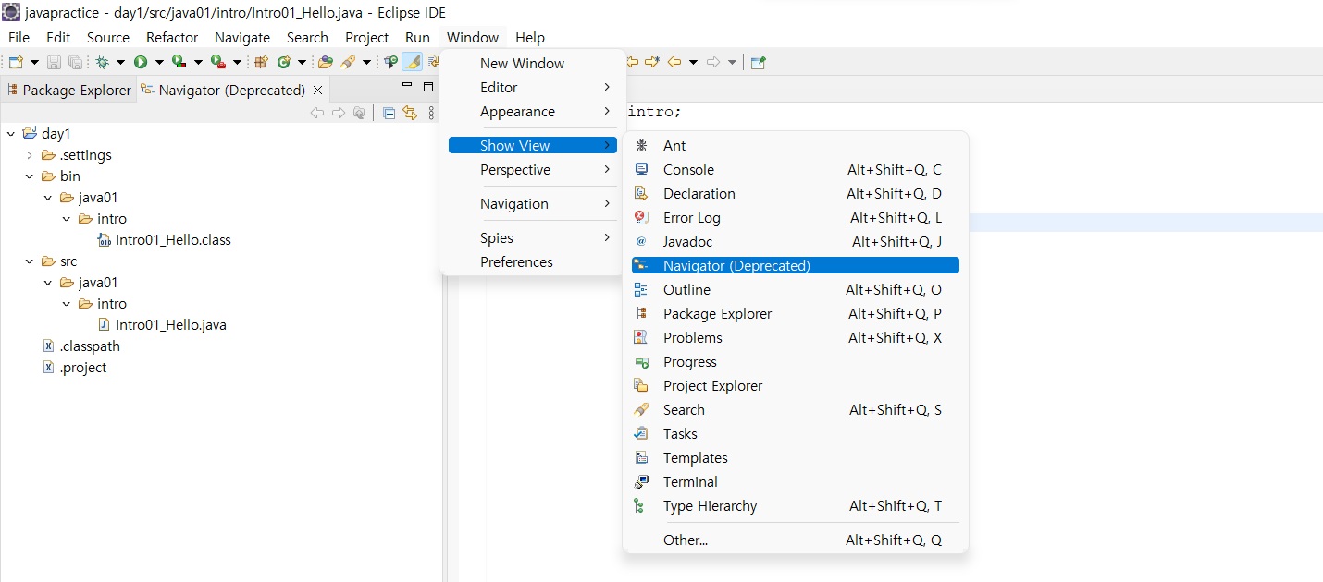Show the Ant view
The image size is (1323, 582).
[796, 146]
